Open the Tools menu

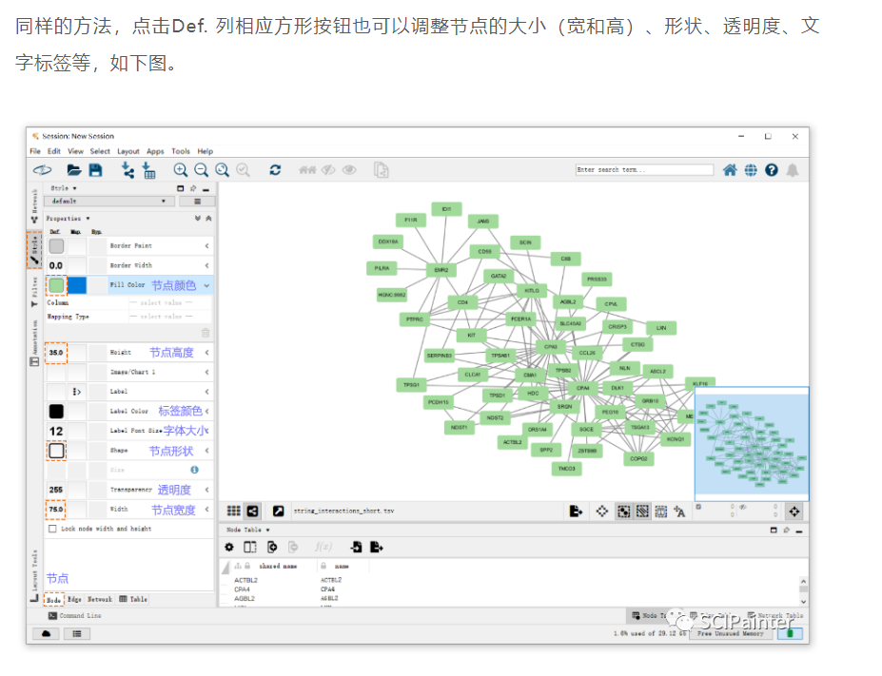click(x=181, y=151)
